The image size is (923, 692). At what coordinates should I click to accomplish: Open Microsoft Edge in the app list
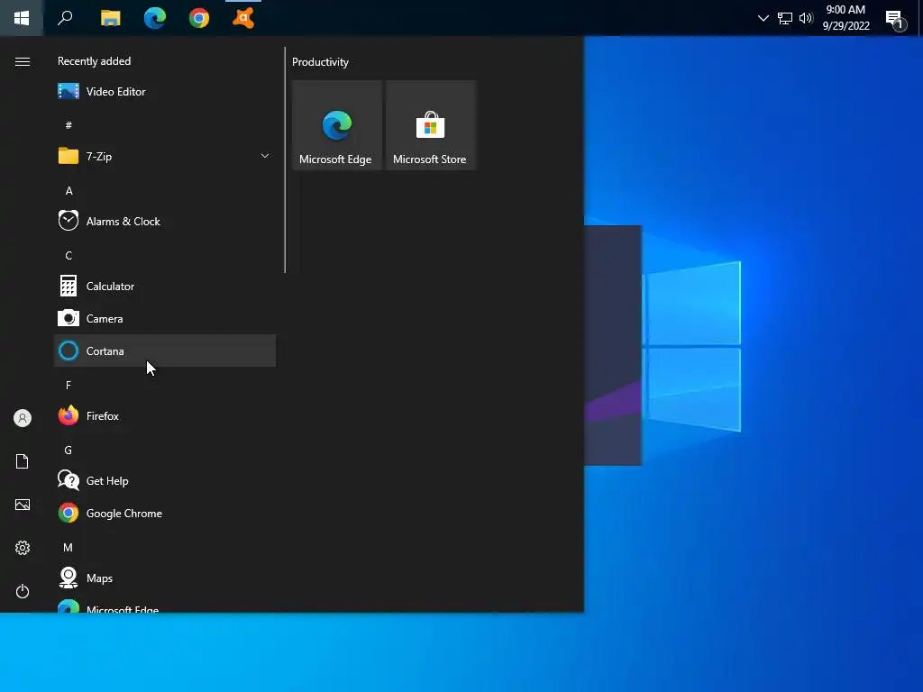click(x=165, y=605)
